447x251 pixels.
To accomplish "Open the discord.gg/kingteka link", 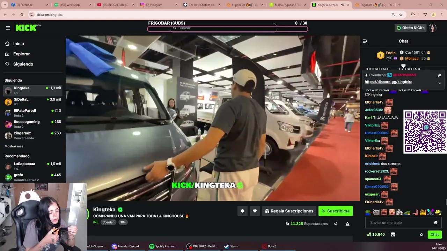I will point(388,82).
